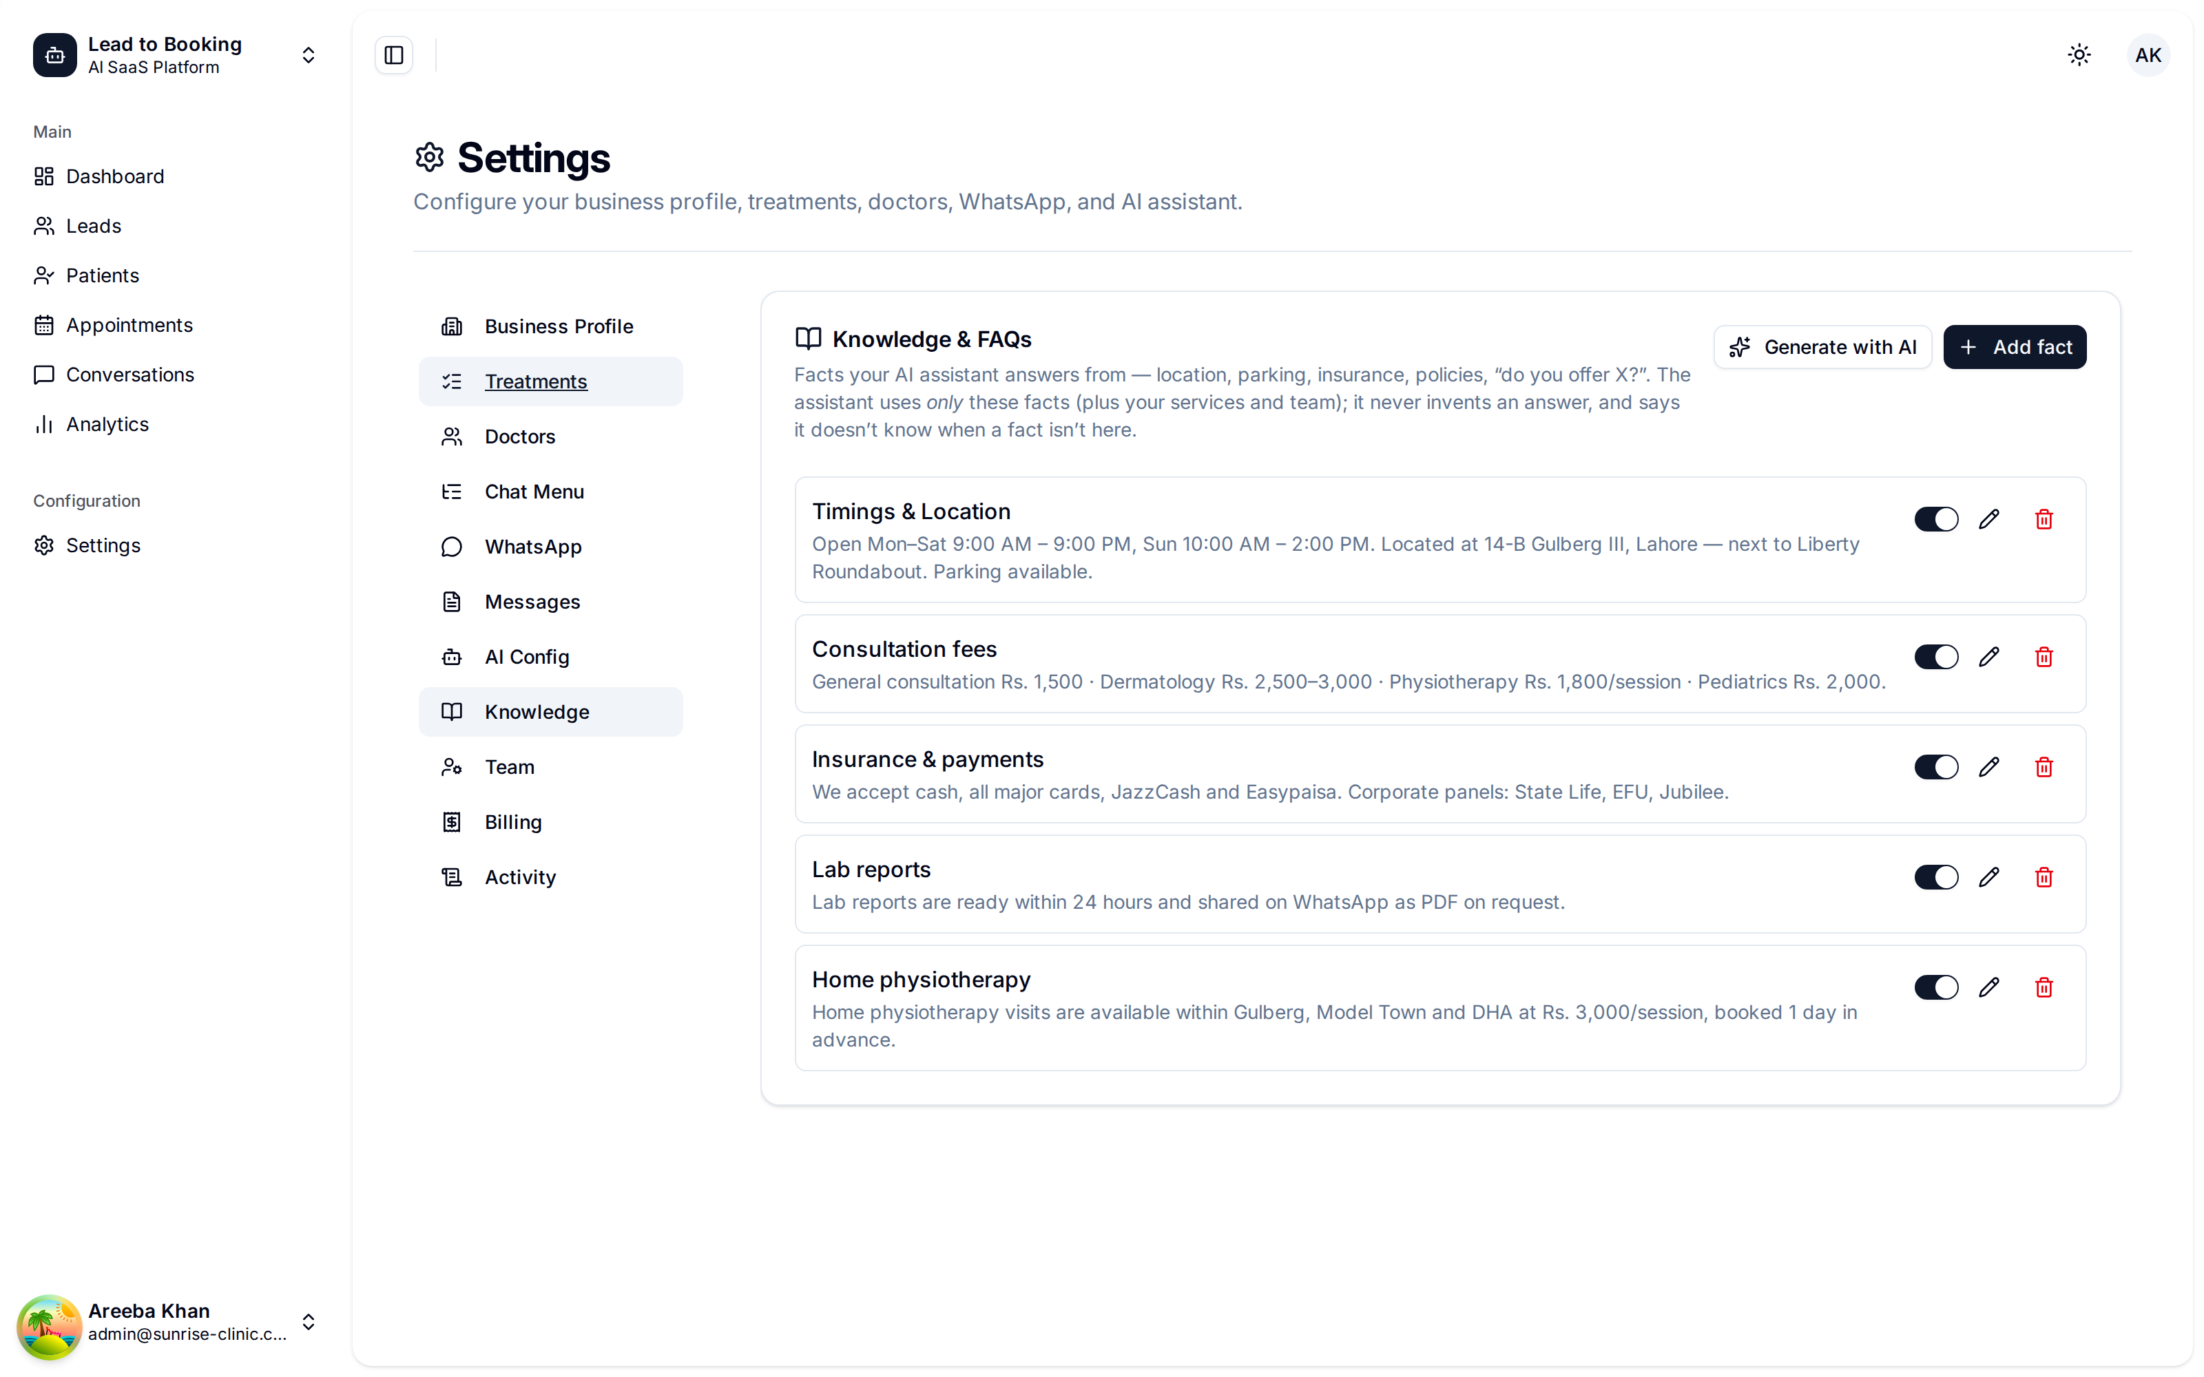Turn off Insurance & payments toggle

point(1936,767)
